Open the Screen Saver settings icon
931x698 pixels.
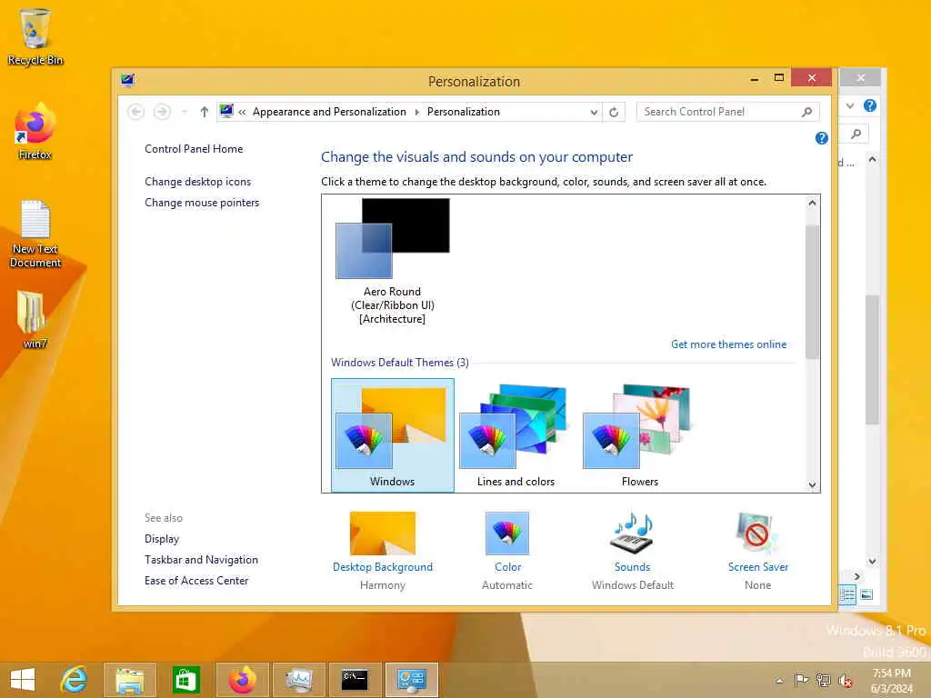(x=757, y=533)
